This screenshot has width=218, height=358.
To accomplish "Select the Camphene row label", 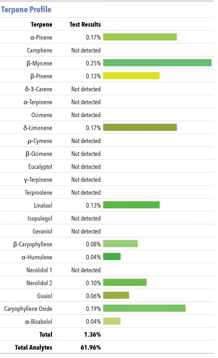I will pos(39,50).
